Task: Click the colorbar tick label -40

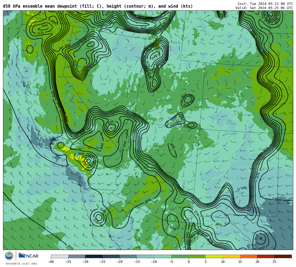Action: 51,262
